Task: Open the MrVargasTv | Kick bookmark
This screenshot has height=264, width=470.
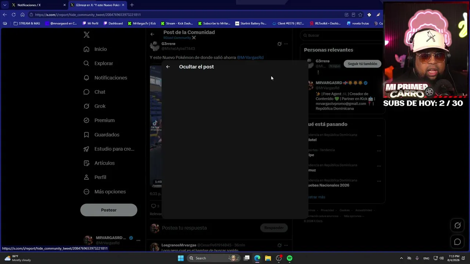Action: click(x=142, y=23)
